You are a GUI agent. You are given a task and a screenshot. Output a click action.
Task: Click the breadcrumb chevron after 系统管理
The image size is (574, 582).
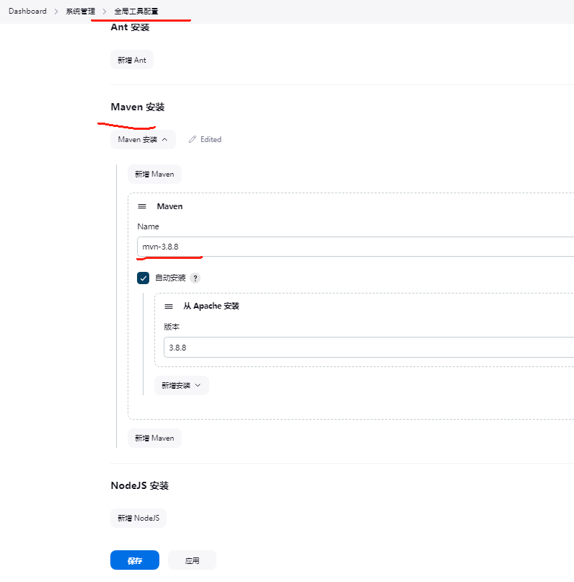pos(105,12)
